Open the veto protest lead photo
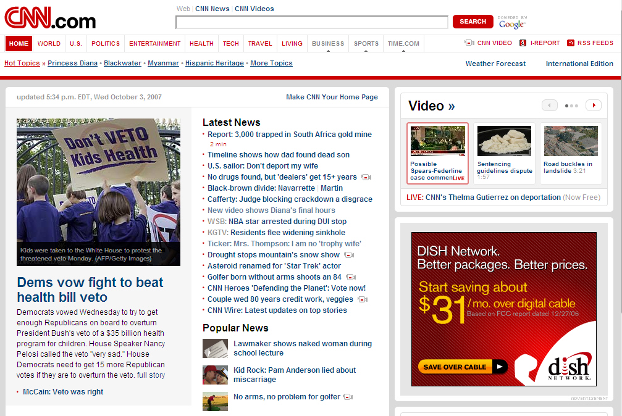 (98, 192)
